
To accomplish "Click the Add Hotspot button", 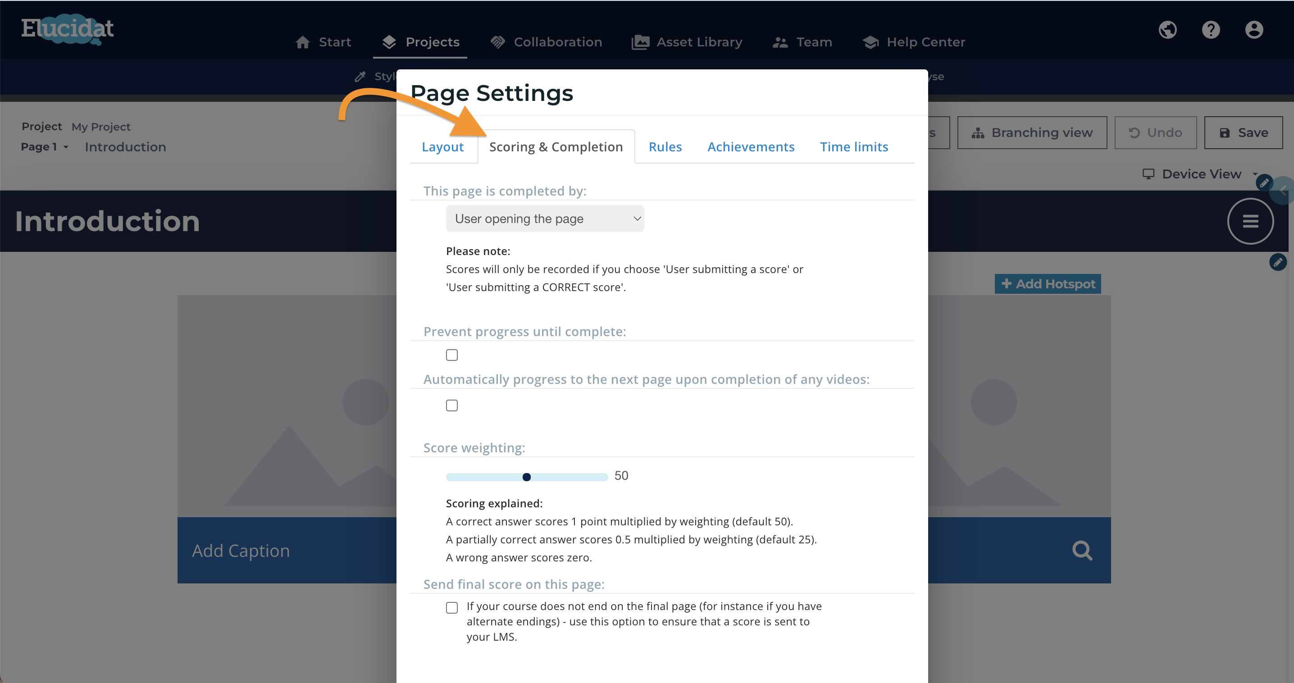I will coord(1048,284).
